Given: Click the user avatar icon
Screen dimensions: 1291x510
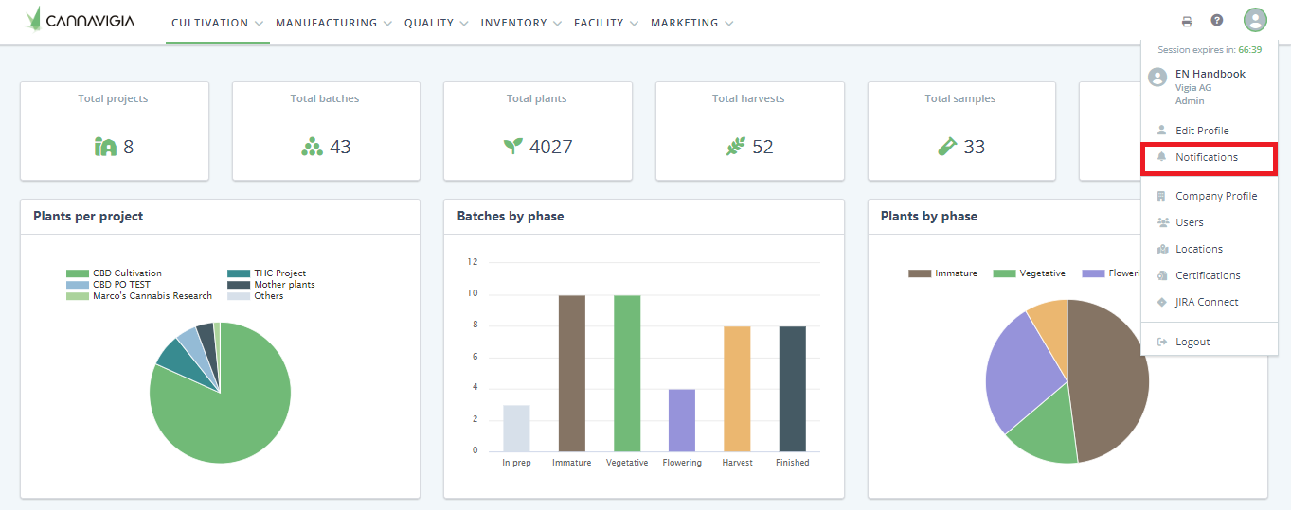Looking at the screenshot, I should click(x=1255, y=20).
